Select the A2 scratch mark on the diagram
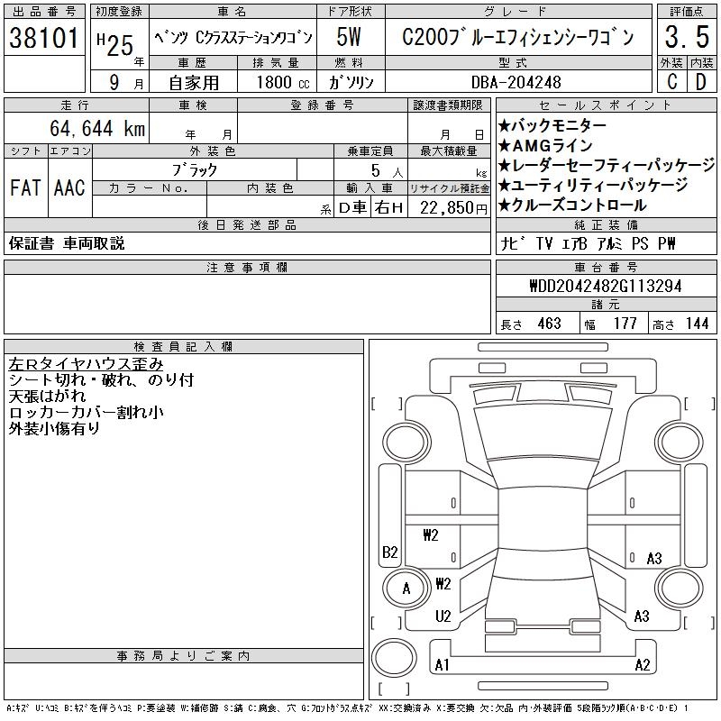The width and height of the screenshot is (721, 721). 642,665
